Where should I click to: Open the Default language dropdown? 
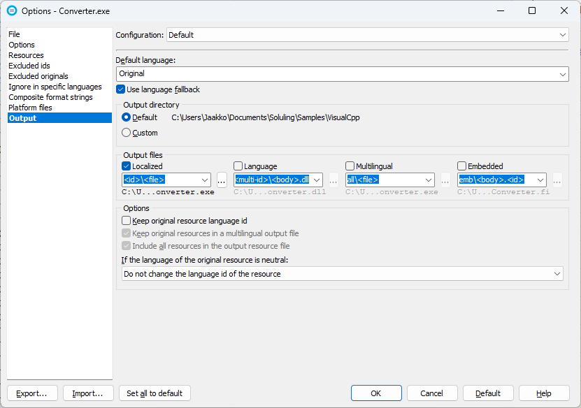[x=563, y=74]
